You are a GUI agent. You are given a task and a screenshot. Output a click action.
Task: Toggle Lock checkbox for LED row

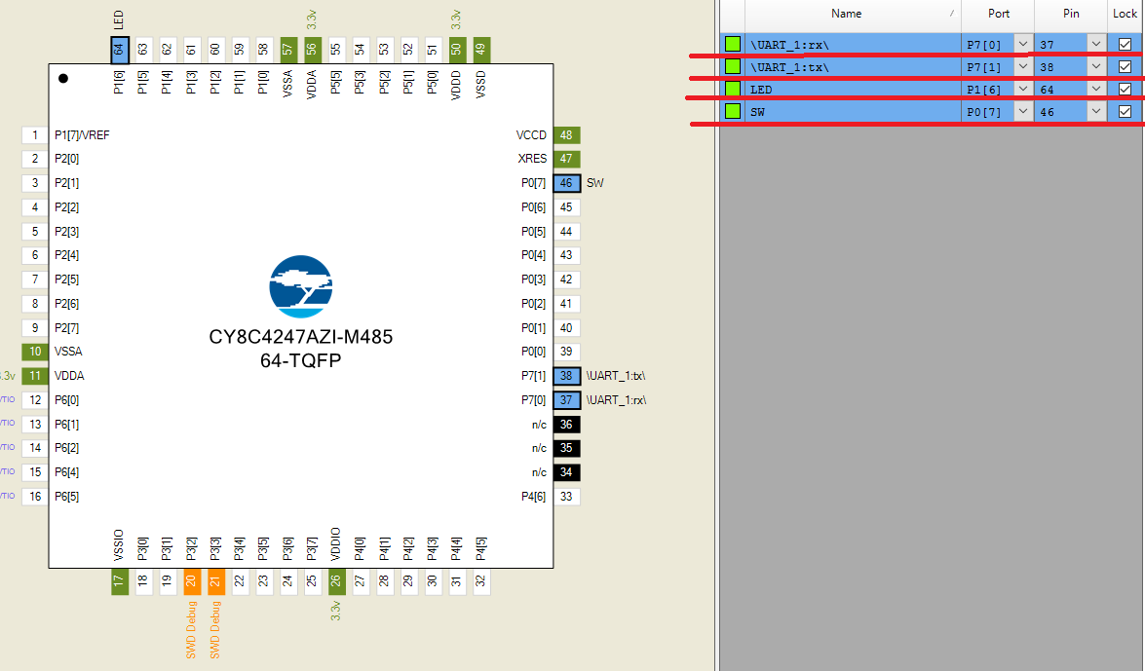1125,89
